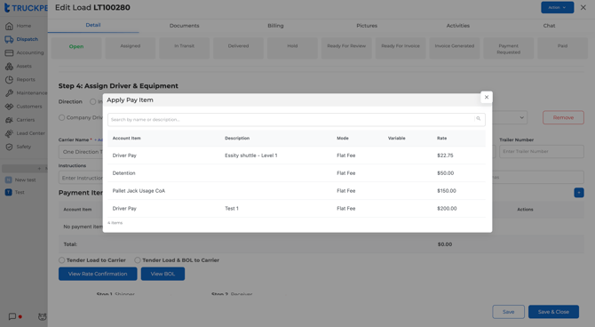This screenshot has width=595, height=327.
Task: Focus the Trailer Number input field
Action: 542,152
